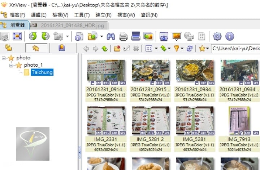Click the scanner acquire icon

point(136,36)
